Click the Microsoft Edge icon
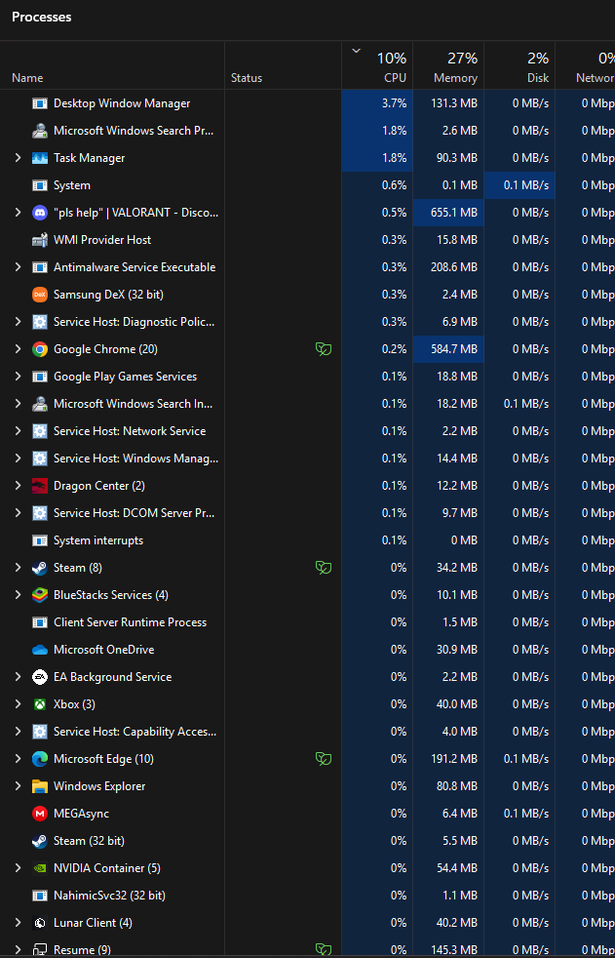This screenshot has width=615, height=958. (x=40, y=759)
